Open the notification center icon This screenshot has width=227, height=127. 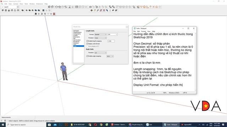point(223,125)
